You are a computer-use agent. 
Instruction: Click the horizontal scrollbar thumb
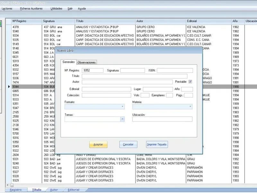pos(12,185)
